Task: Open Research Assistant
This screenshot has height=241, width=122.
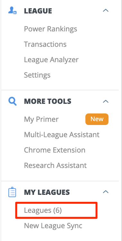Action: [55, 165]
